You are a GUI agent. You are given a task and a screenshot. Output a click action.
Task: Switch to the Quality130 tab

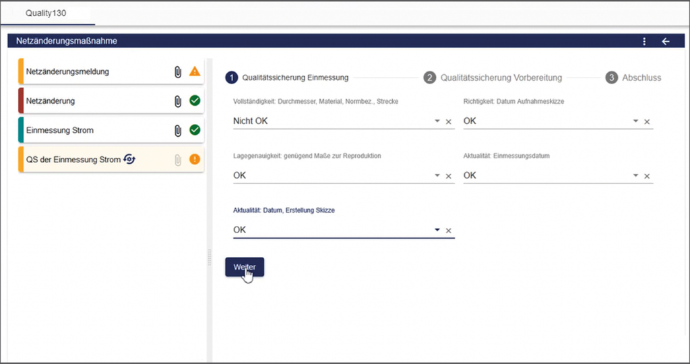tap(46, 13)
